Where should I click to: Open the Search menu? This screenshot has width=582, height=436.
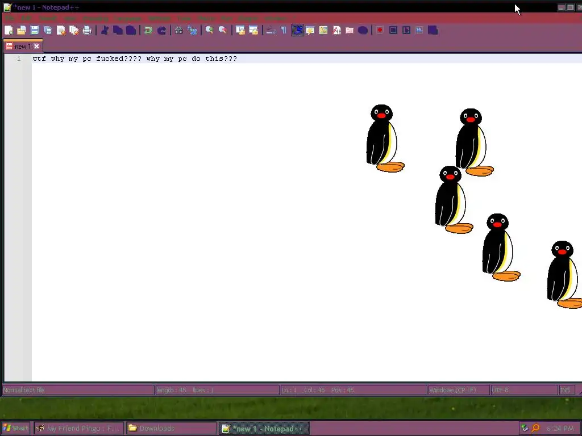(48, 18)
